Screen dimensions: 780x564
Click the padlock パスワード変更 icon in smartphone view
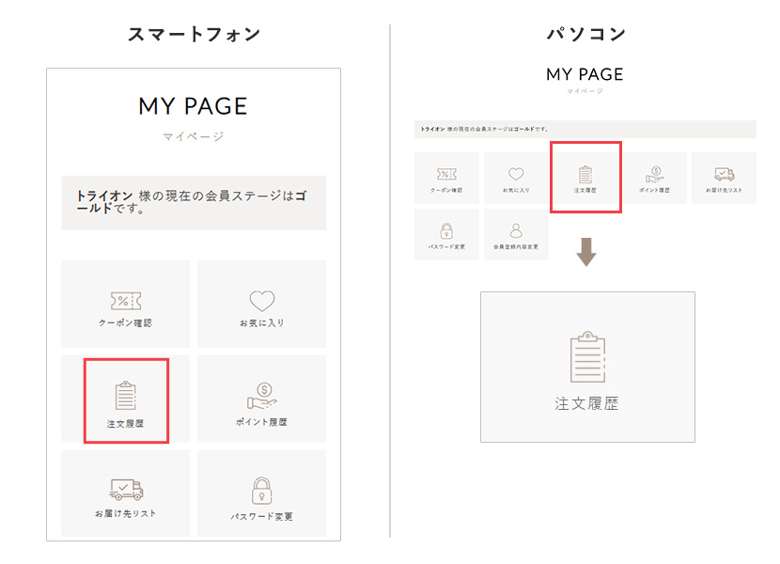pyautogui.click(x=261, y=490)
